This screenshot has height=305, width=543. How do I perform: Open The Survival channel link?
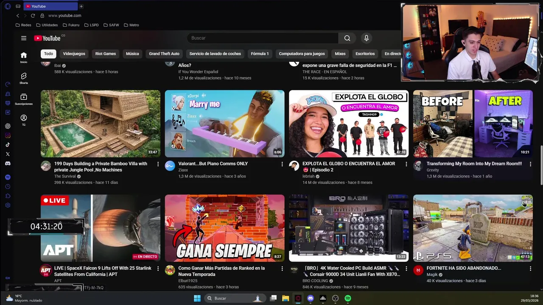[x=65, y=176]
